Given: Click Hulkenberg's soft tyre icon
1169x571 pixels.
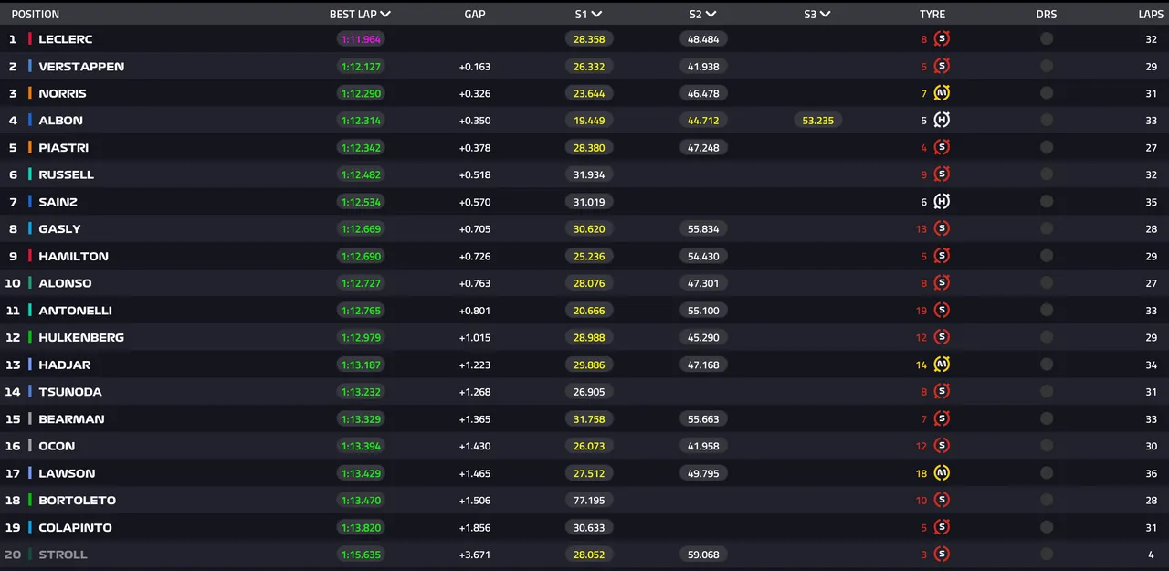Looking at the screenshot, I should (x=942, y=337).
